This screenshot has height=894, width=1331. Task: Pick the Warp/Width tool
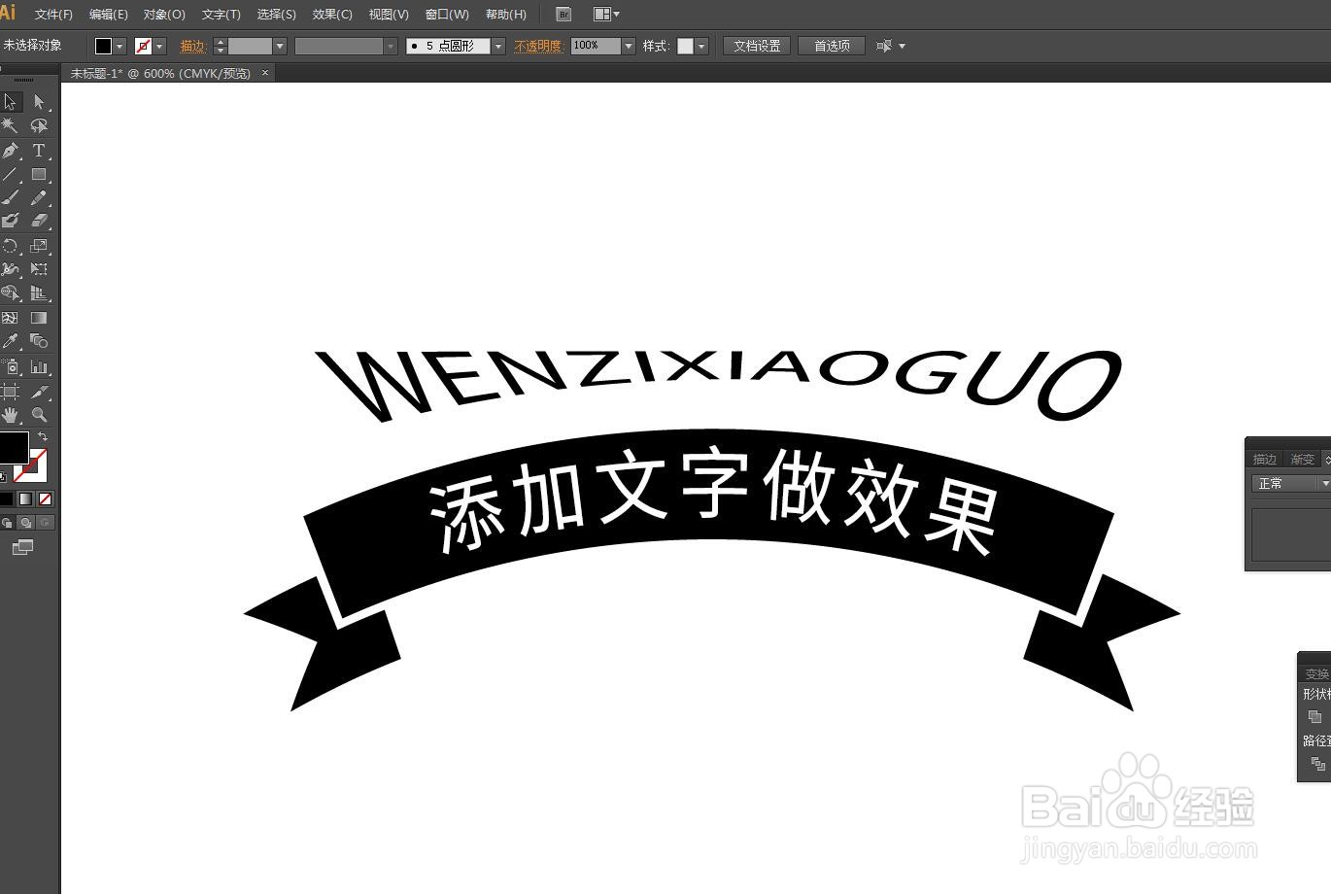(x=11, y=269)
